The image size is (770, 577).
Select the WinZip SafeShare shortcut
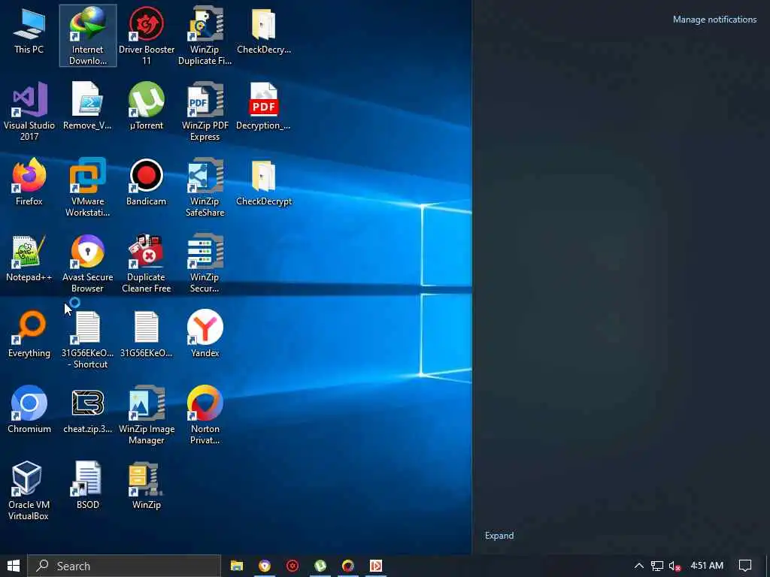point(205,187)
